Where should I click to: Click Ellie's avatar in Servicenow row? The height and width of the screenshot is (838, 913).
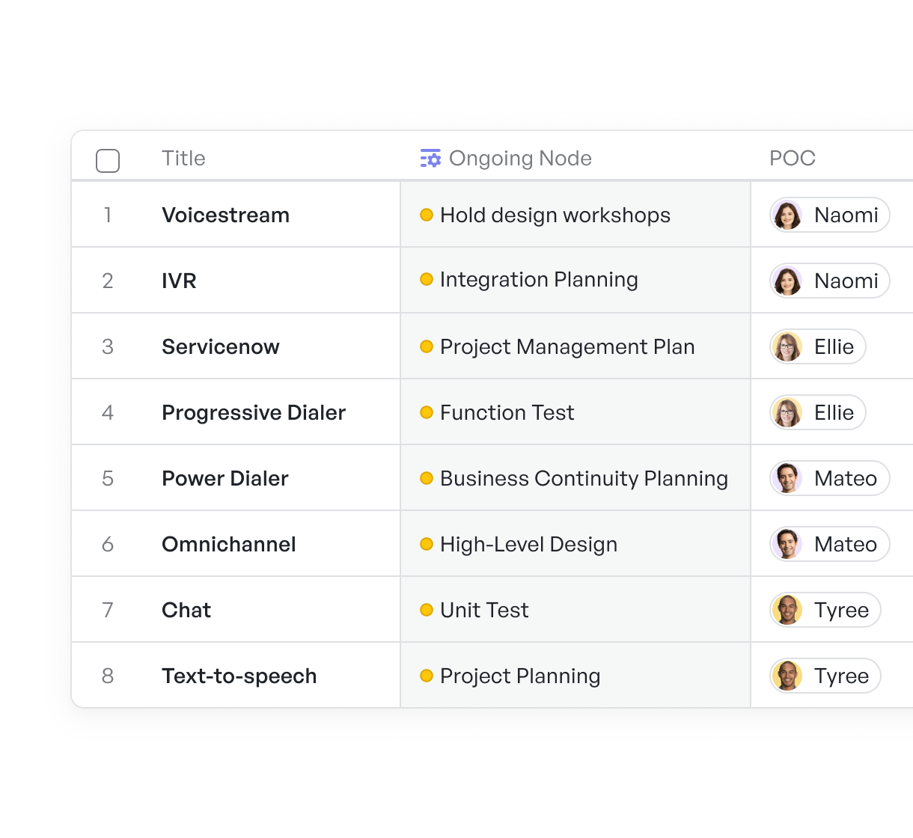click(x=787, y=347)
